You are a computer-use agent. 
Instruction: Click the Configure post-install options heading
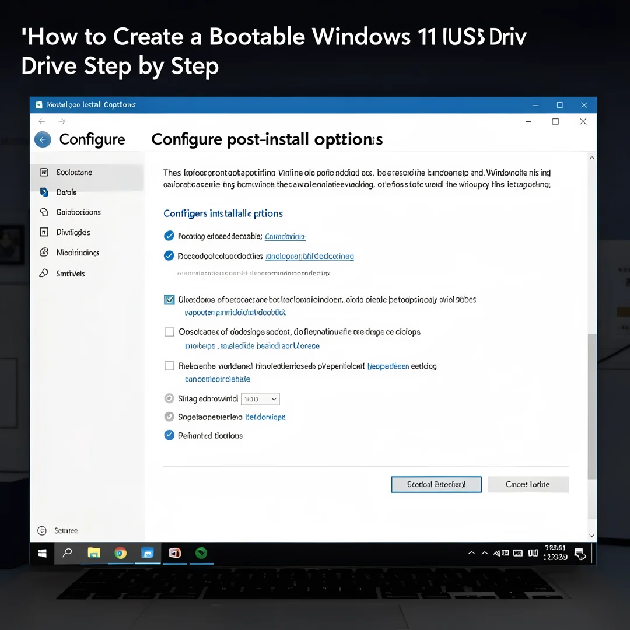tap(267, 139)
